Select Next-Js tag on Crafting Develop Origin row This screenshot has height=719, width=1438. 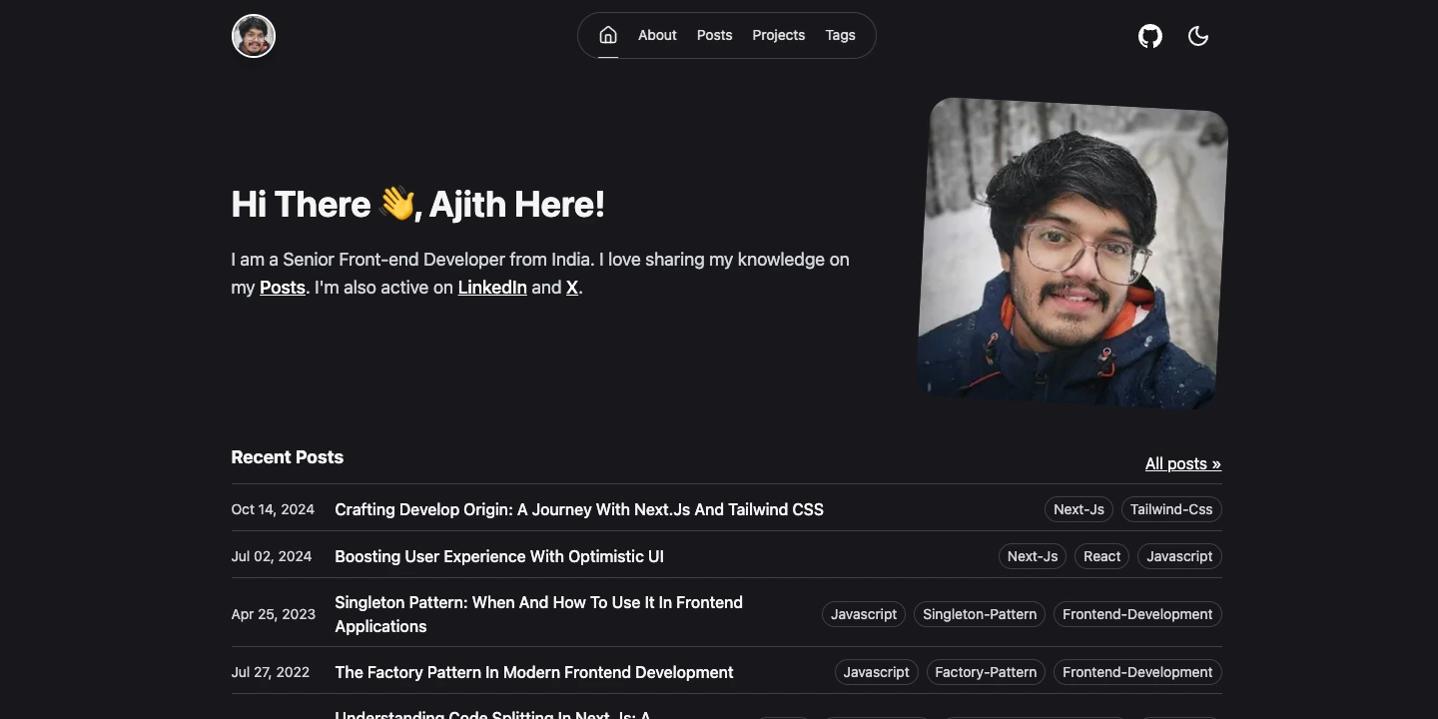(1079, 509)
